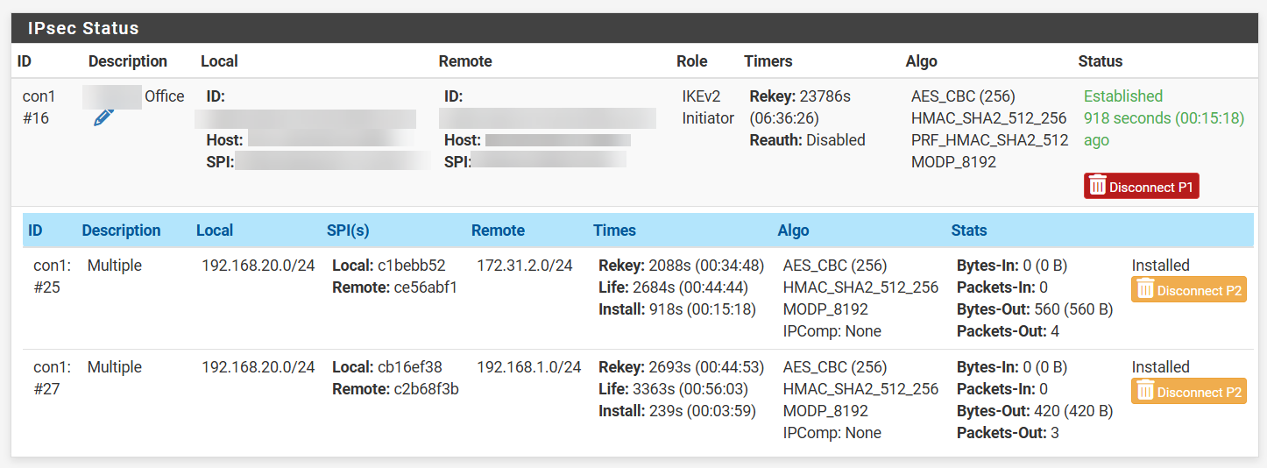The width and height of the screenshot is (1267, 468).
Task: Click the SPI(s) header in child table
Action: coord(348,230)
